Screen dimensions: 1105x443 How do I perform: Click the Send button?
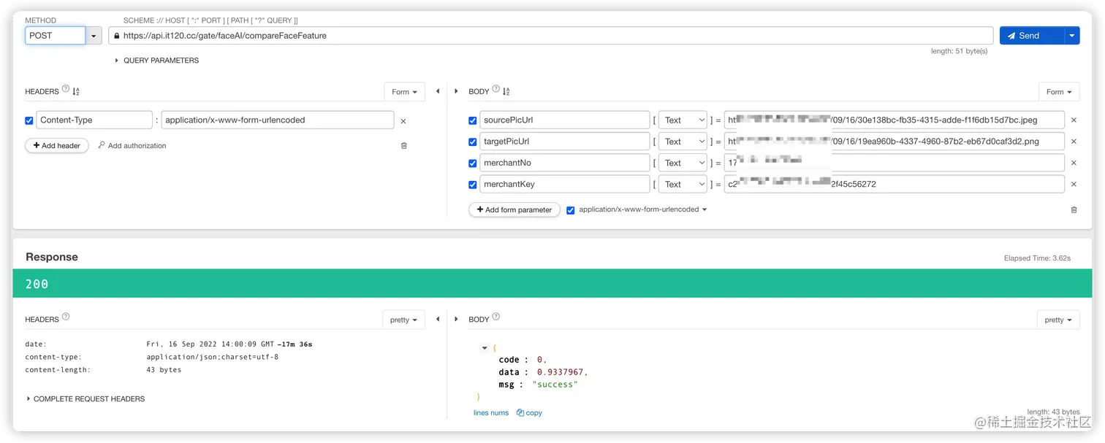point(1032,36)
